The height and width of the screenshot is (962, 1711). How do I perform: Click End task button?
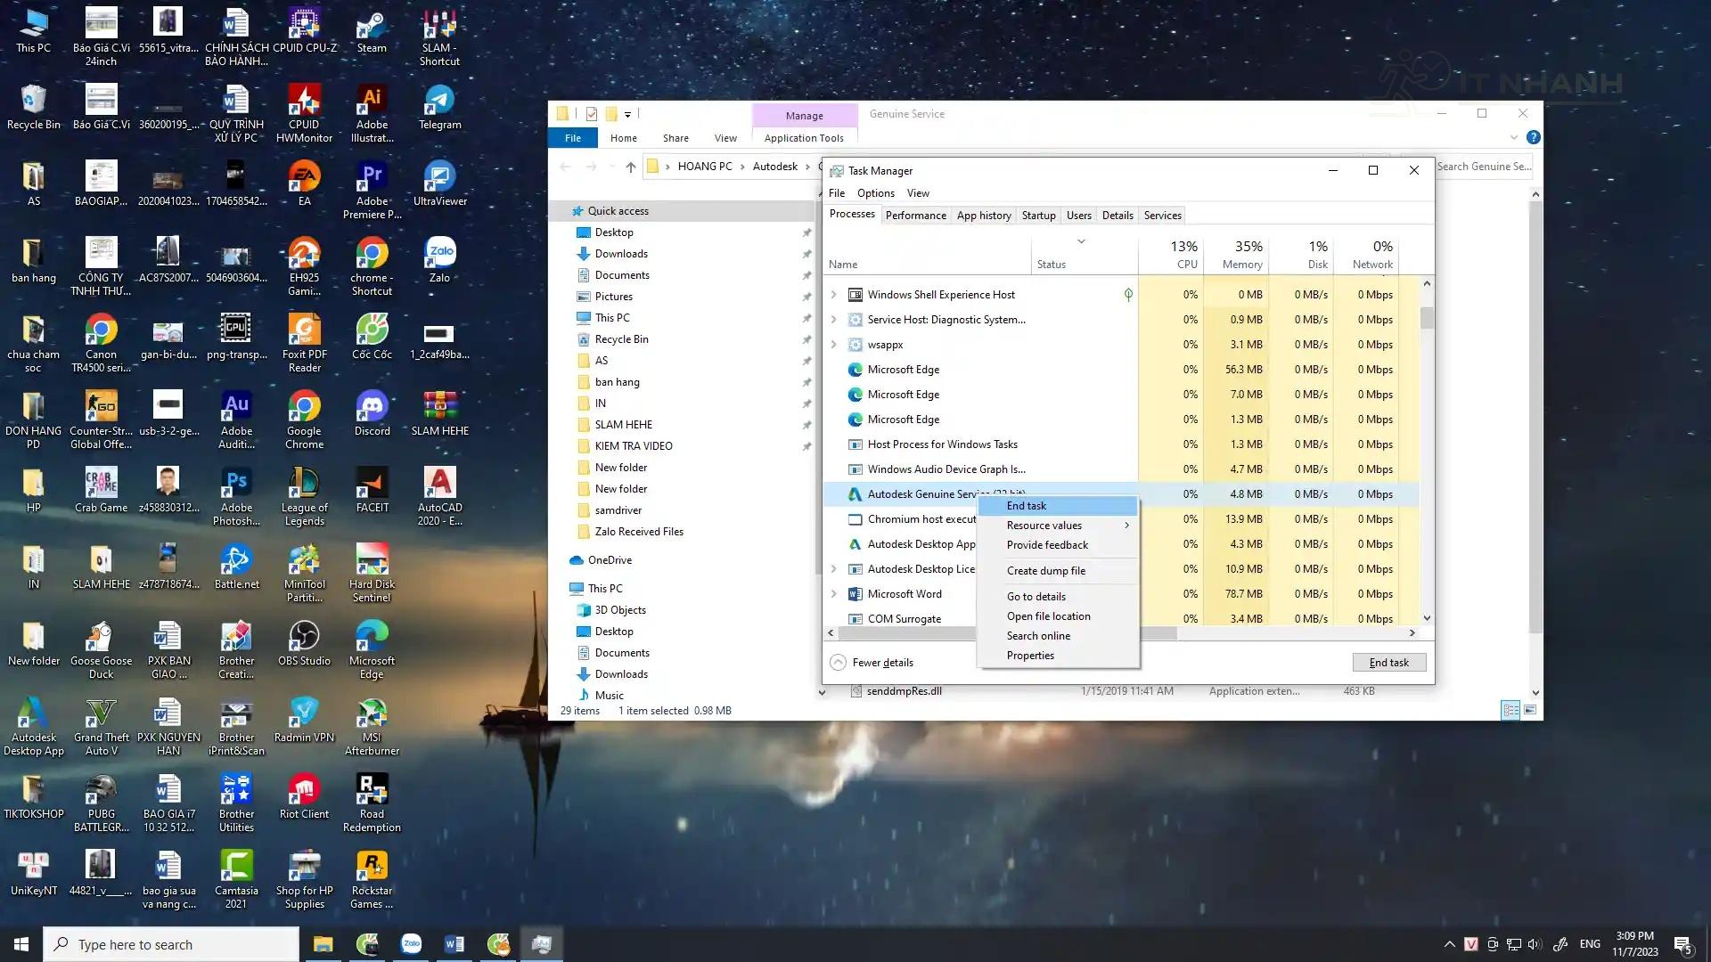[x=1388, y=663]
